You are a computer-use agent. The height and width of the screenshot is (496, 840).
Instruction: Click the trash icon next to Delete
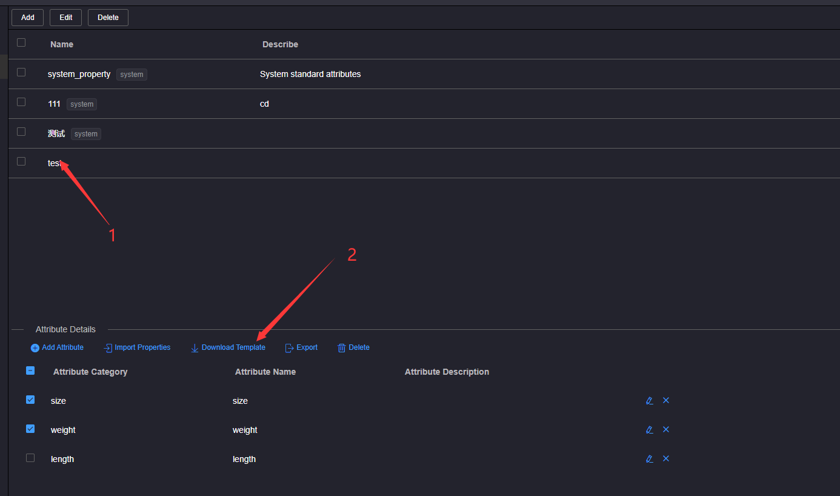point(342,348)
